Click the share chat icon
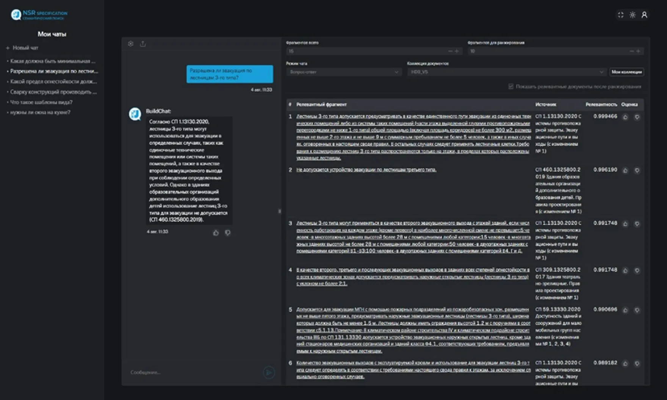The image size is (667, 400). click(143, 44)
